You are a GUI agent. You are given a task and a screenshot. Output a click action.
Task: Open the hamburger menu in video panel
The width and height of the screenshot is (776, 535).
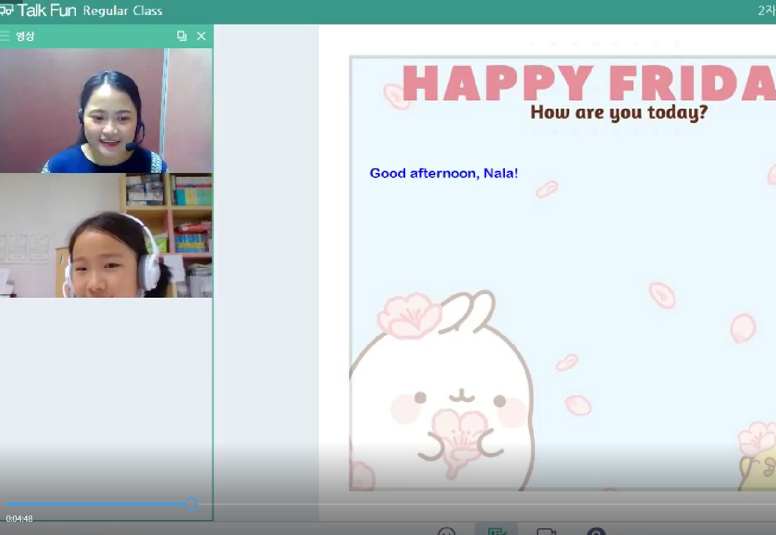5,36
